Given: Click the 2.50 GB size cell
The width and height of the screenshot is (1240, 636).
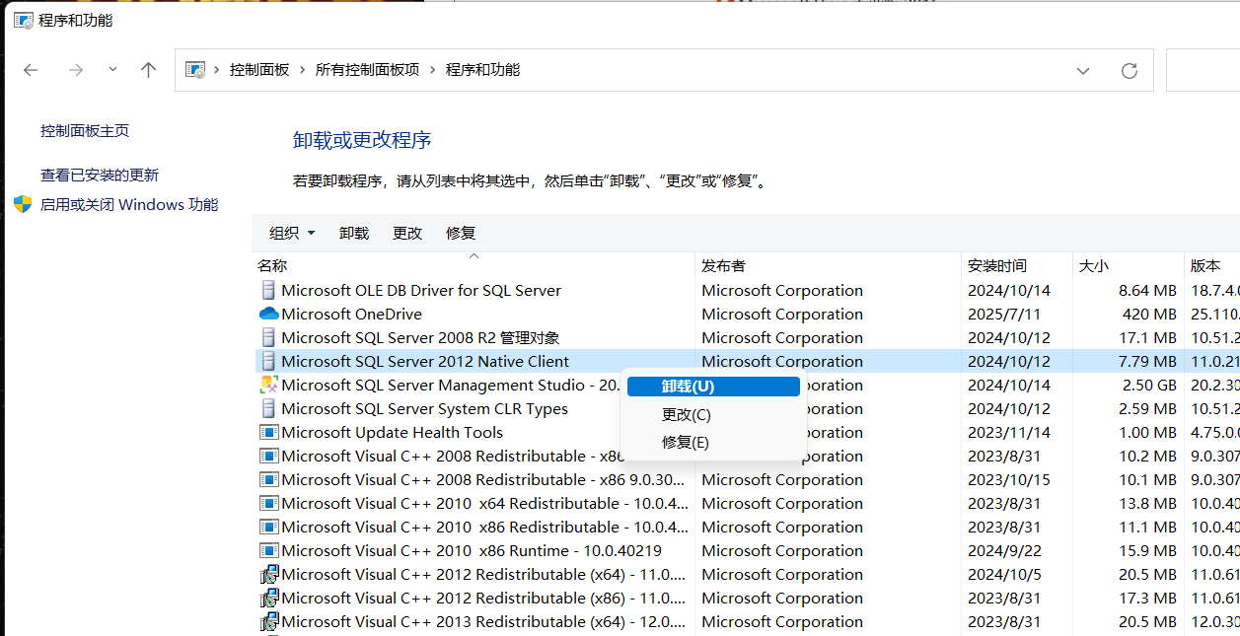Looking at the screenshot, I should click(1149, 385).
